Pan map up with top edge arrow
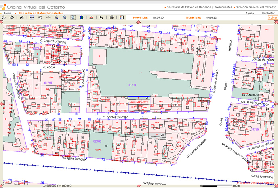 [139, 22]
